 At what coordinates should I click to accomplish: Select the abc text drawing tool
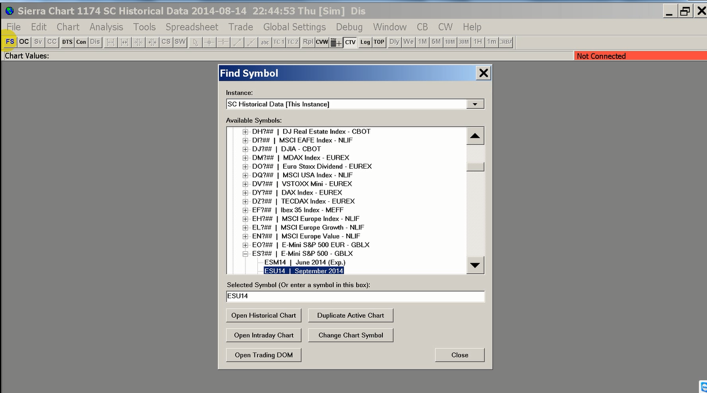click(265, 42)
